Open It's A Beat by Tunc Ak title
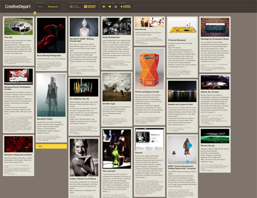The image size is (257, 198). pyautogui.click(x=79, y=99)
